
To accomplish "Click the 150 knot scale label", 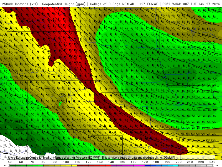I will (122, 162).
